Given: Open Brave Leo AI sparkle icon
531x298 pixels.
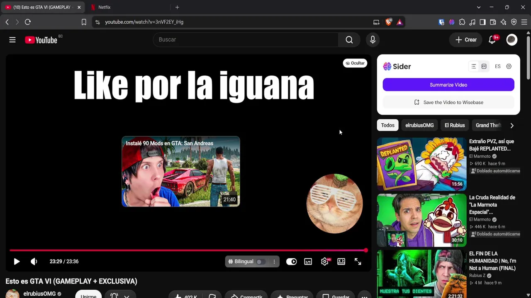Looking at the screenshot, I should click(x=504, y=22).
